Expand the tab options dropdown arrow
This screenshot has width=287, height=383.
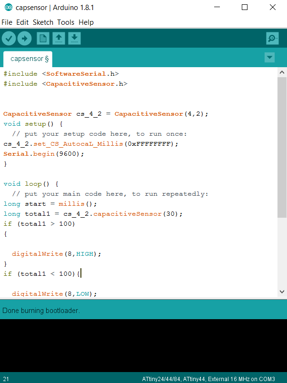tap(269, 57)
